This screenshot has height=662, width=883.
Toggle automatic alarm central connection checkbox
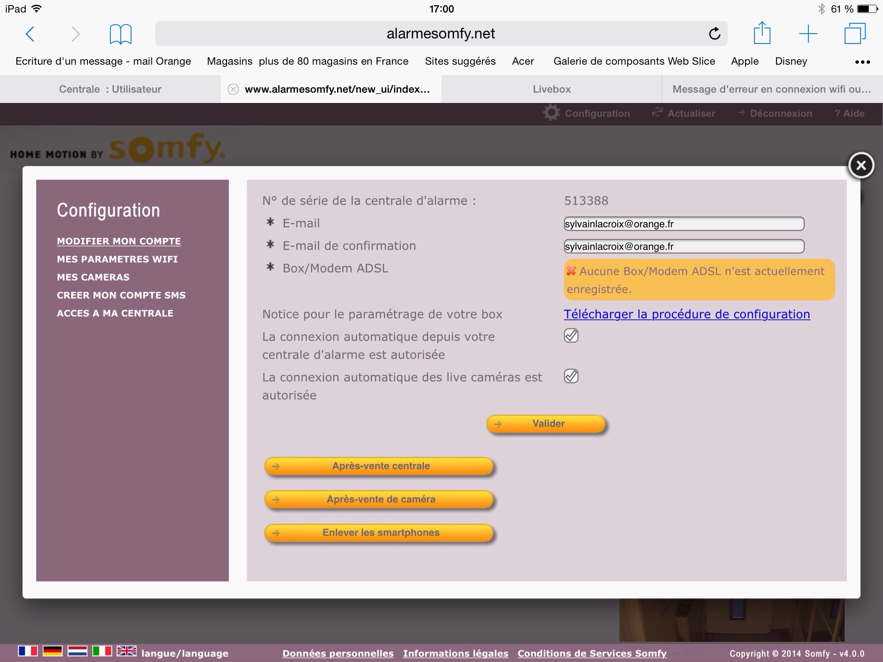571,336
